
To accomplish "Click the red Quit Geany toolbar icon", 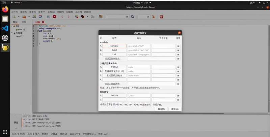I will click(161, 16).
